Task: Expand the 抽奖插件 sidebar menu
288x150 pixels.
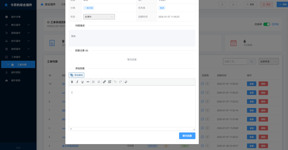Action: 18,49
